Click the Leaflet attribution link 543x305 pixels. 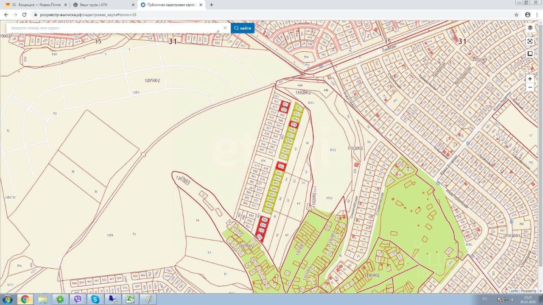pos(514,291)
